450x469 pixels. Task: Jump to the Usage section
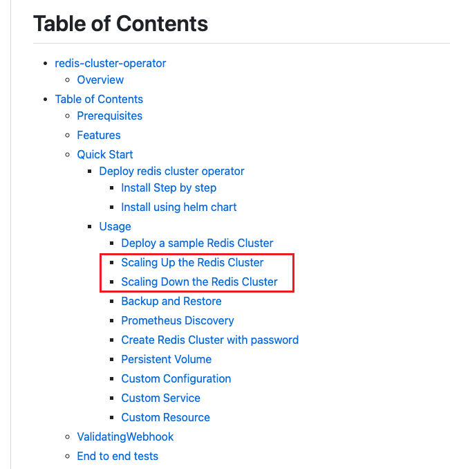point(115,226)
